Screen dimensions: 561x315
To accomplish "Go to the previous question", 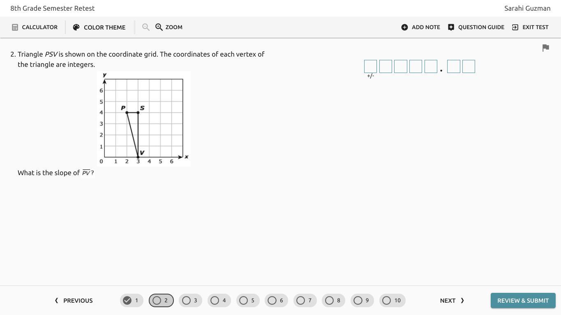I will 74,301.
